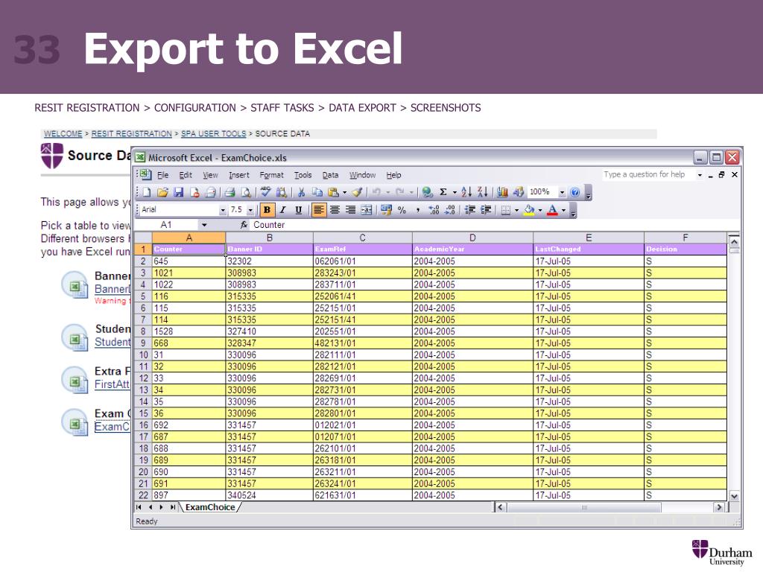Screen dimensions: 763x572
Task: Open the Arial font name dropdown
Action: pyautogui.click(x=222, y=211)
